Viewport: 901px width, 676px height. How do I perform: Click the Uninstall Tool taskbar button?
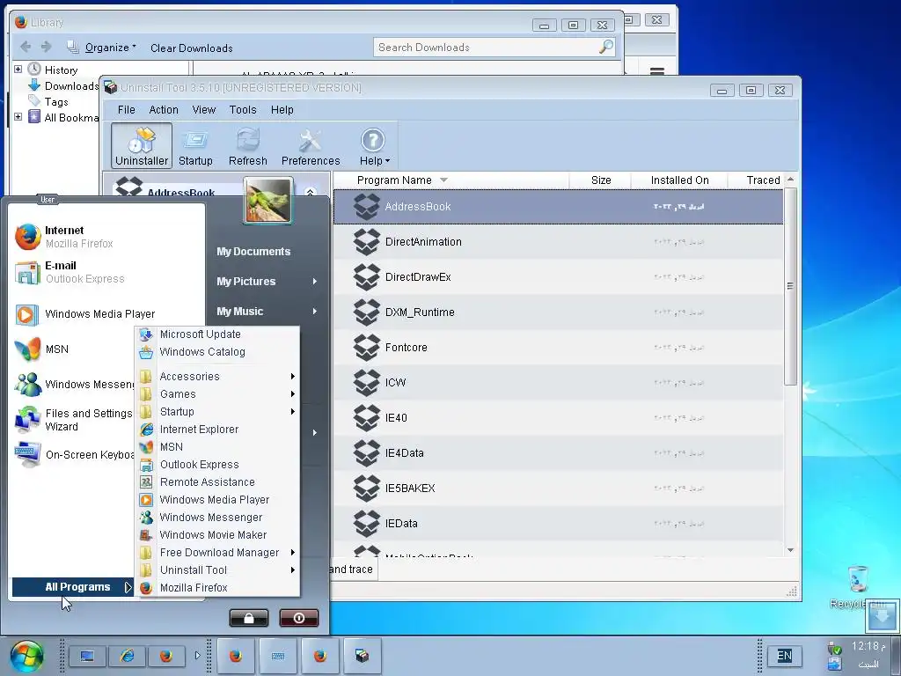pyautogui.click(x=362, y=656)
